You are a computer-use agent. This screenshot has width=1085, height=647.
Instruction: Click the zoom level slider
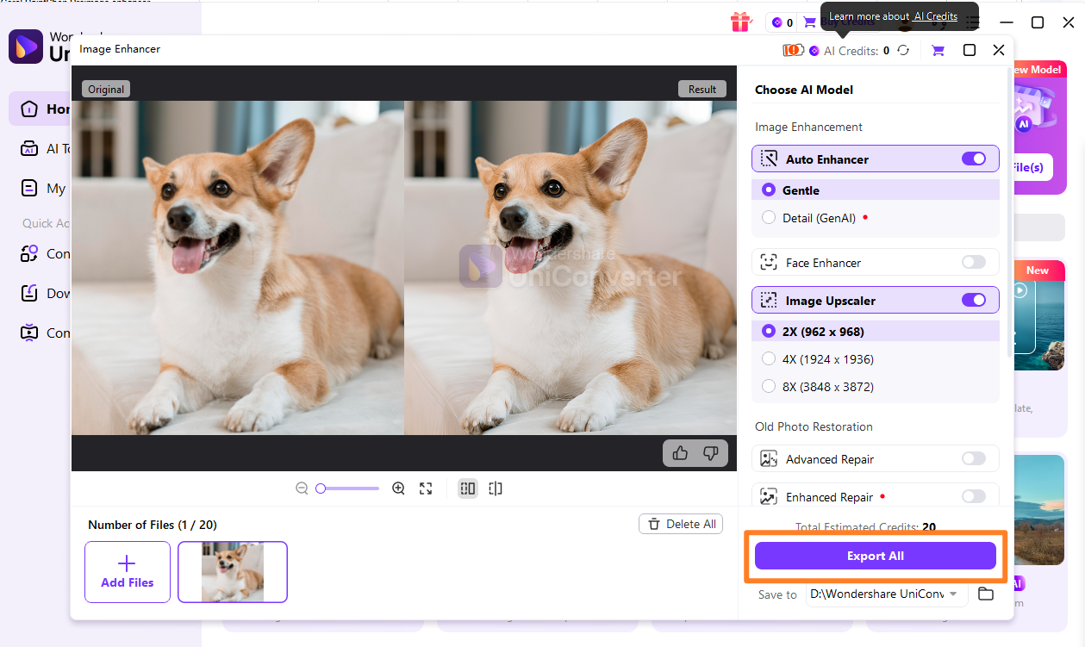[x=347, y=488]
